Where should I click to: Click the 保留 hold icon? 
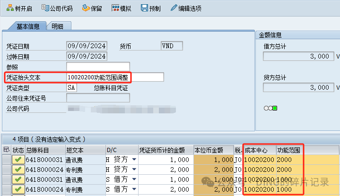[x=86, y=8]
